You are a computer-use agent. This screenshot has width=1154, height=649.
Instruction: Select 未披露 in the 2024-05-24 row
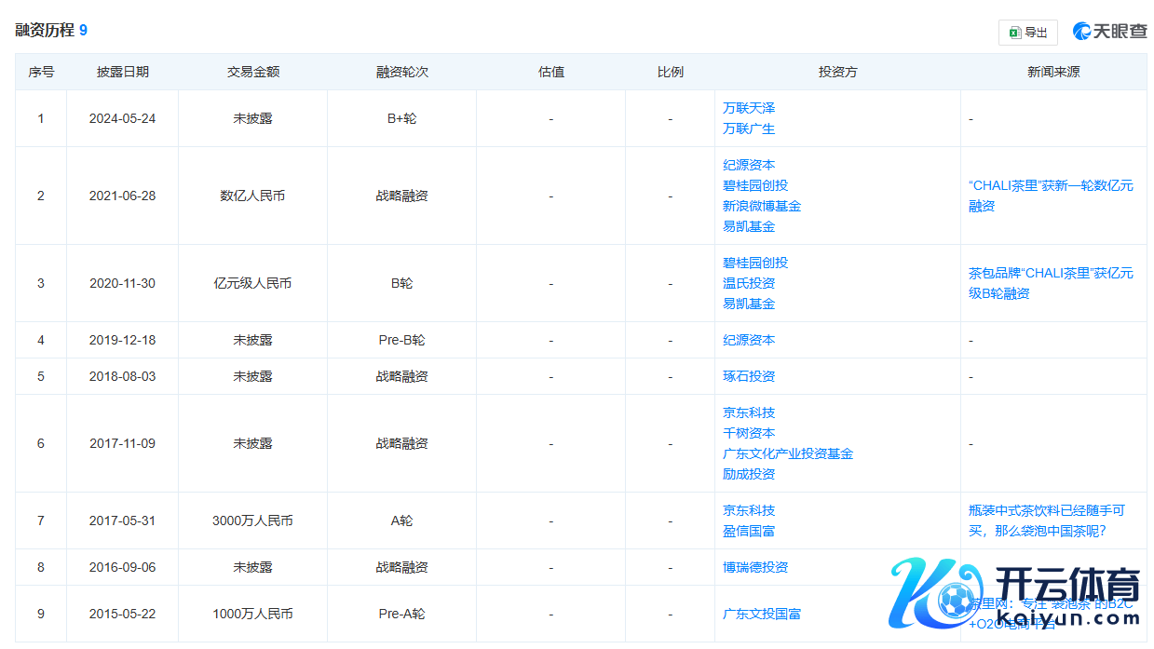click(252, 118)
